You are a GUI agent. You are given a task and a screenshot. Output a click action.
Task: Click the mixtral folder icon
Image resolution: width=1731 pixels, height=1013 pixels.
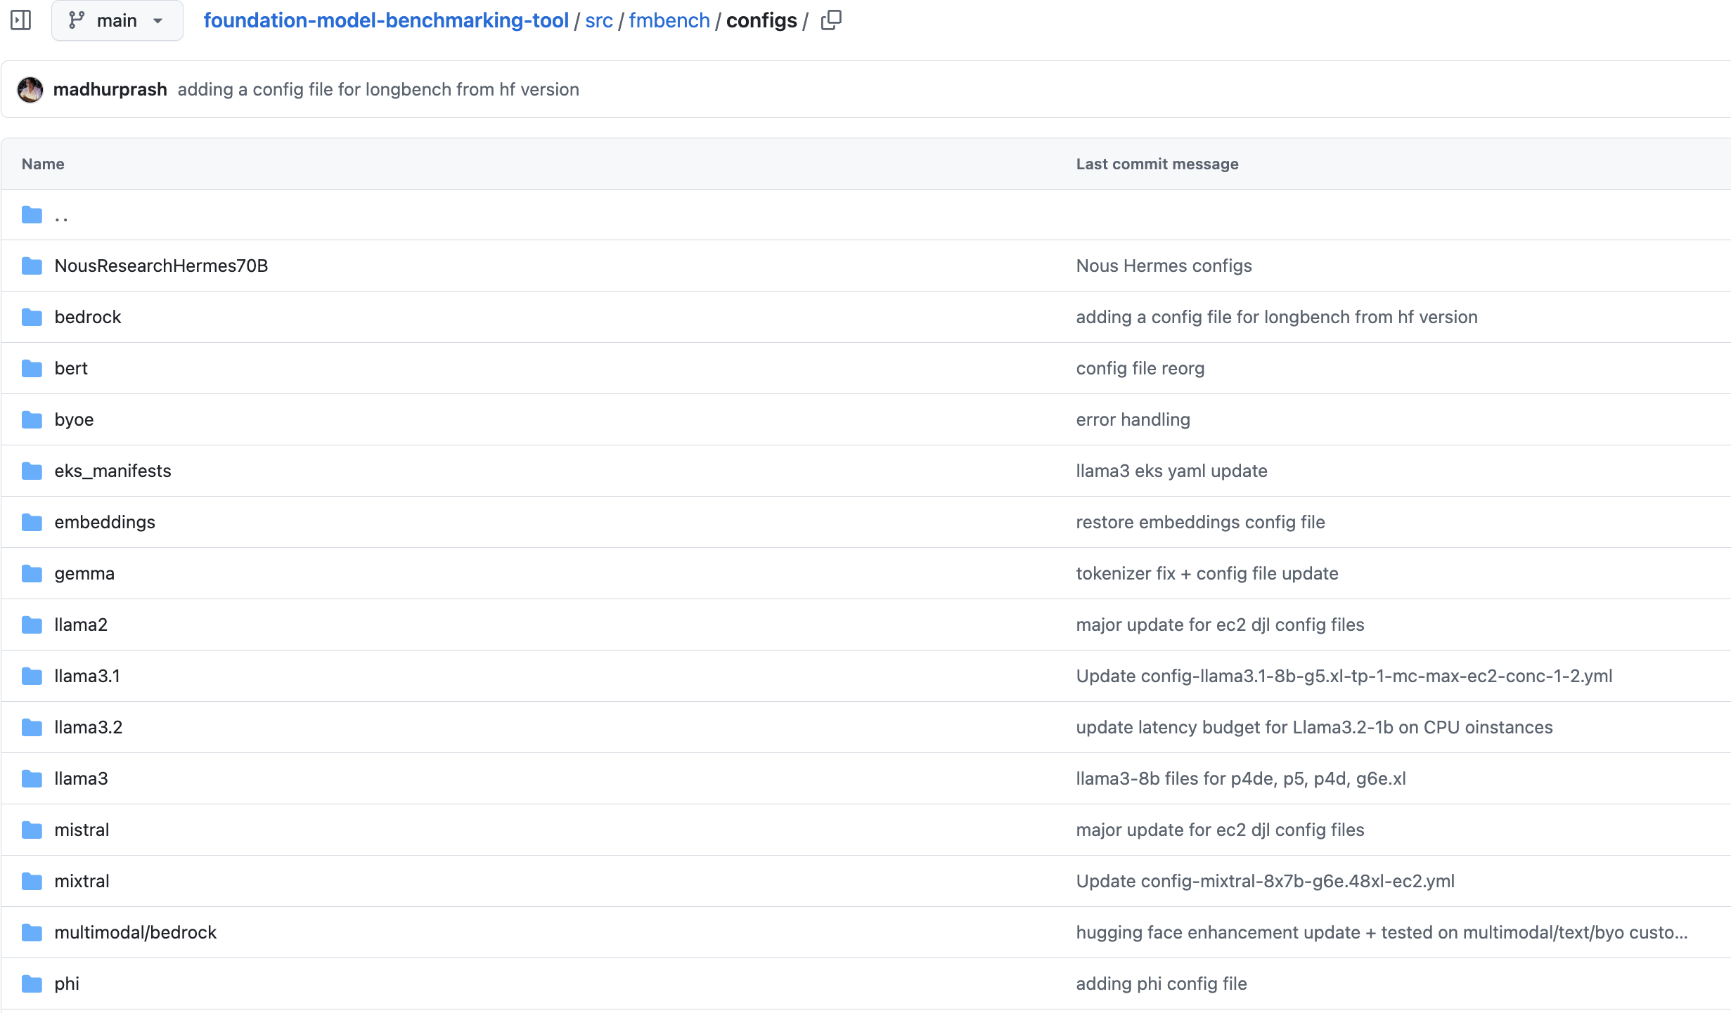click(32, 881)
